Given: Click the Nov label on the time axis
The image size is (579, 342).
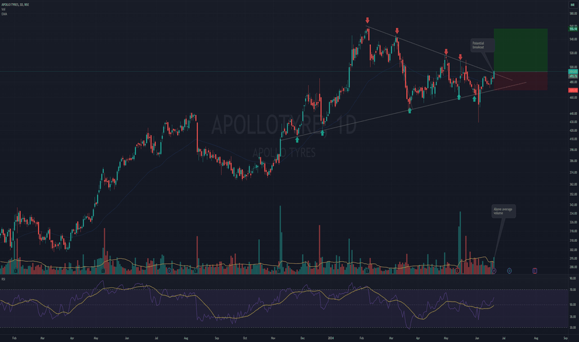Looking at the screenshot, I should 273,338.
